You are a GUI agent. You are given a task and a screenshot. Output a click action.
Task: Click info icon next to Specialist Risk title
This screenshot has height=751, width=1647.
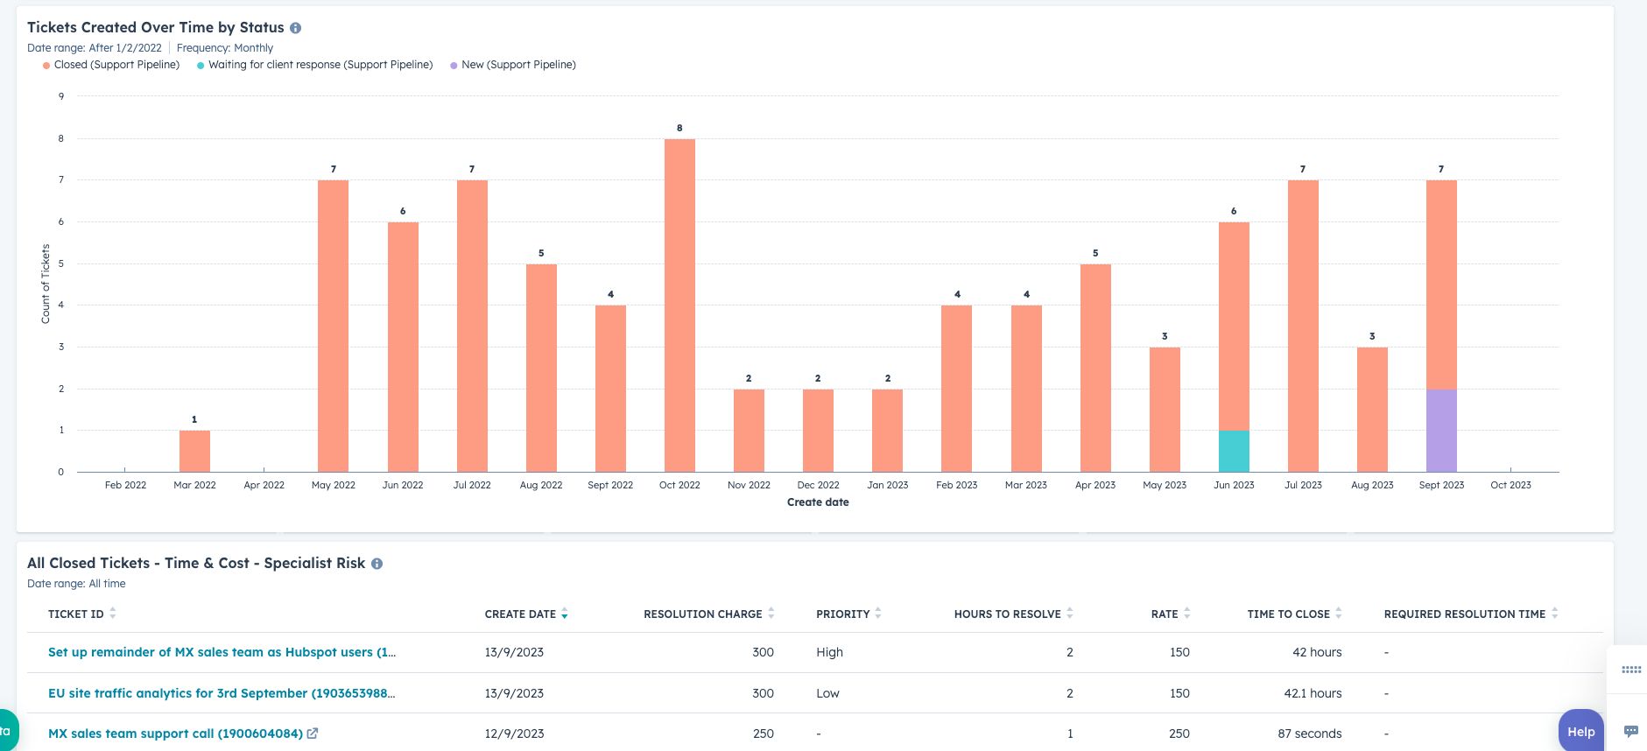pos(377,564)
